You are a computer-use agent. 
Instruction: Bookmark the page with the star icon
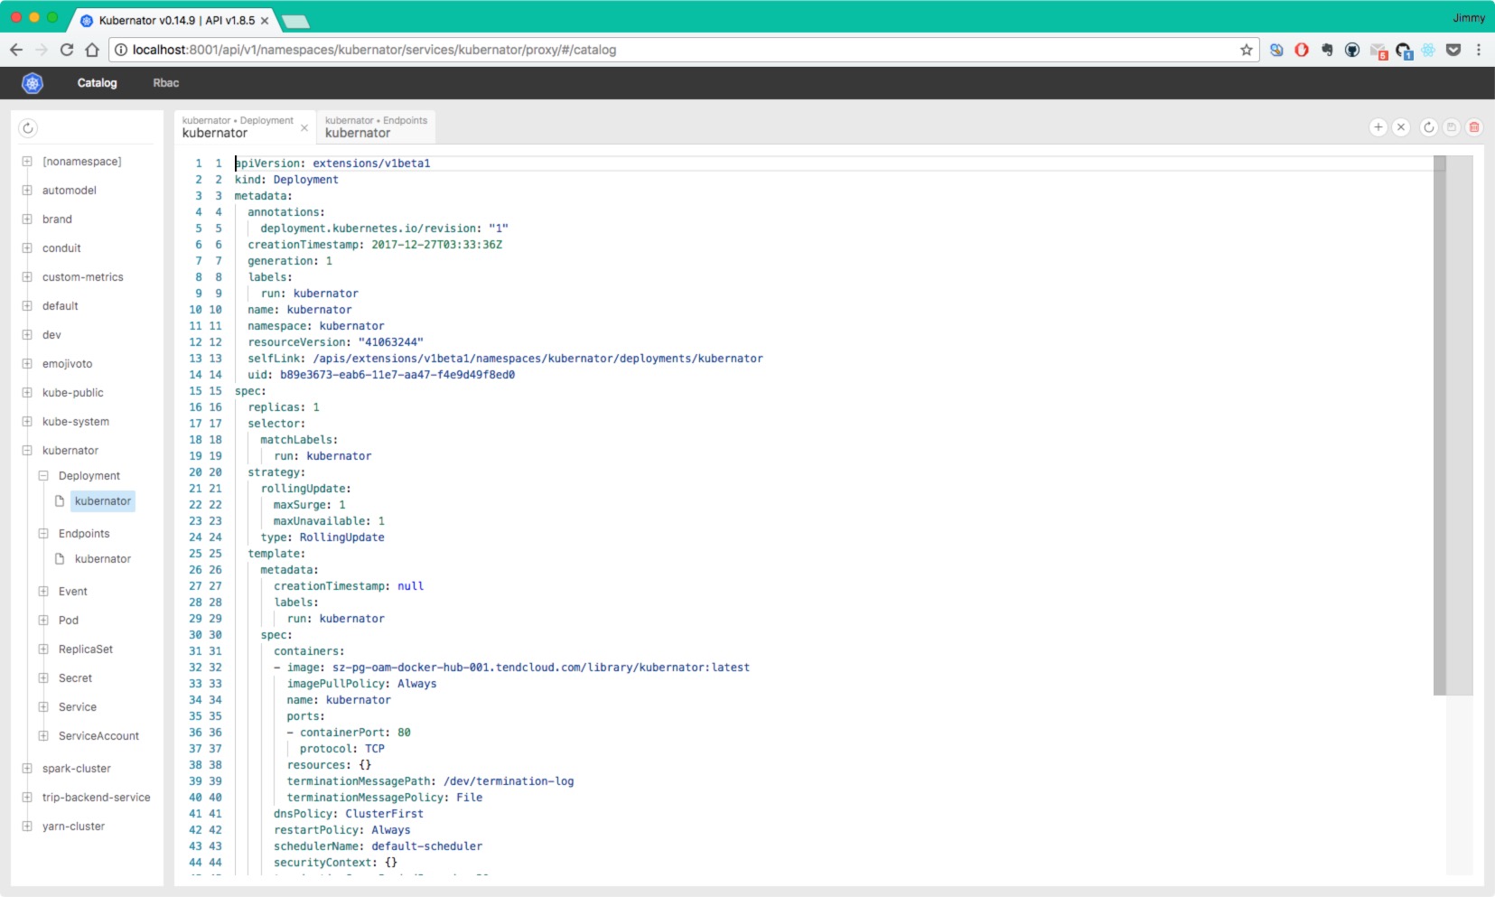(x=1247, y=51)
